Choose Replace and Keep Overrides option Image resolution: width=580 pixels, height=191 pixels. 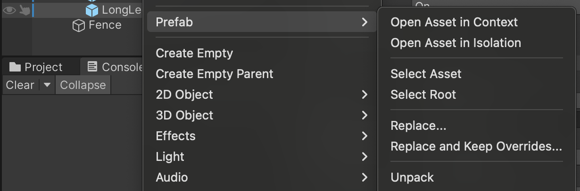click(476, 146)
